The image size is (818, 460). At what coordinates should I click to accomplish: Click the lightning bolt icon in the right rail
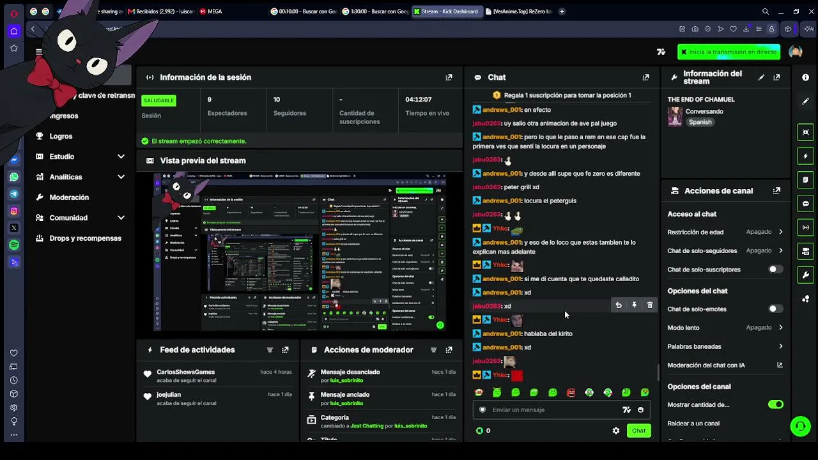point(805,156)
